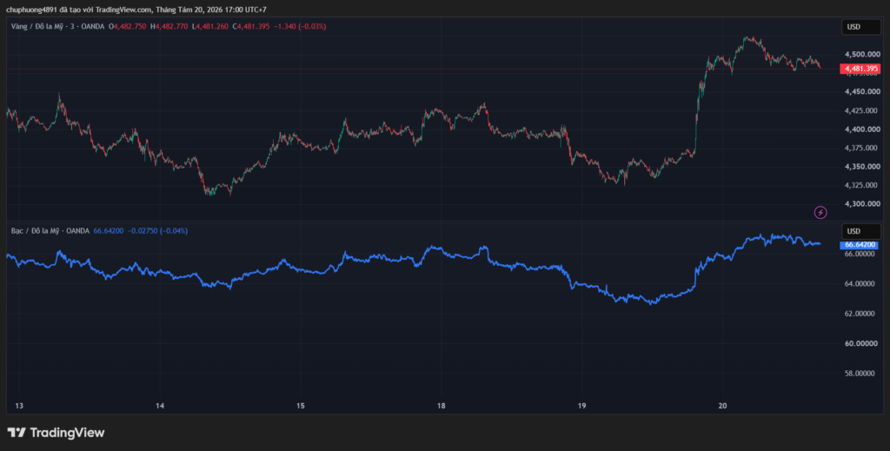The image size is (890, 451).
Task: Click date 20 on the time axis
Action: 722,406
